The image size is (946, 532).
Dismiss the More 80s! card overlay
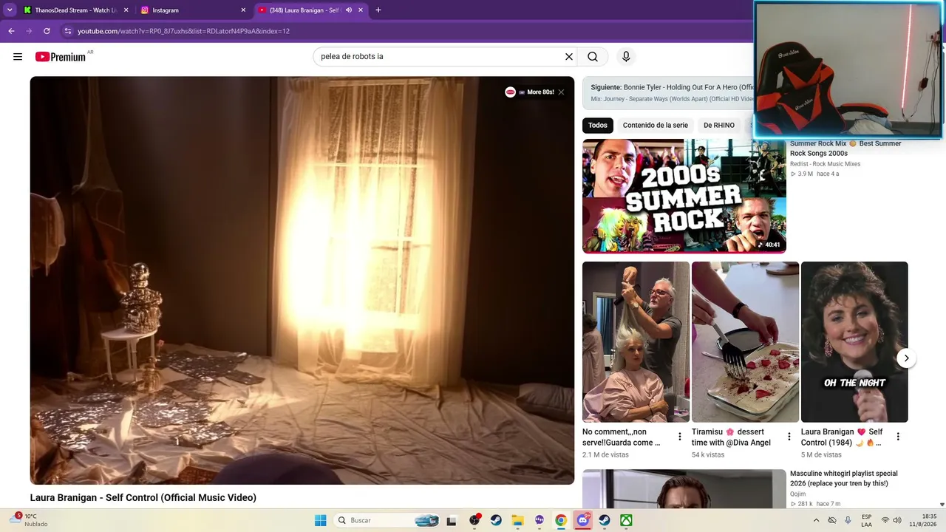(x=561, y=92)
